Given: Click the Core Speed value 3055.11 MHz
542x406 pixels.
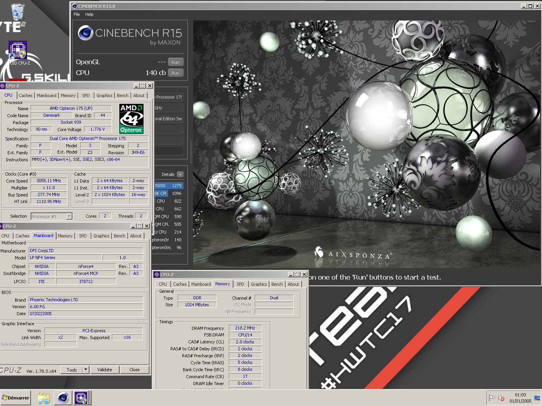Looking at the screenshot, I should pos(49,181).
